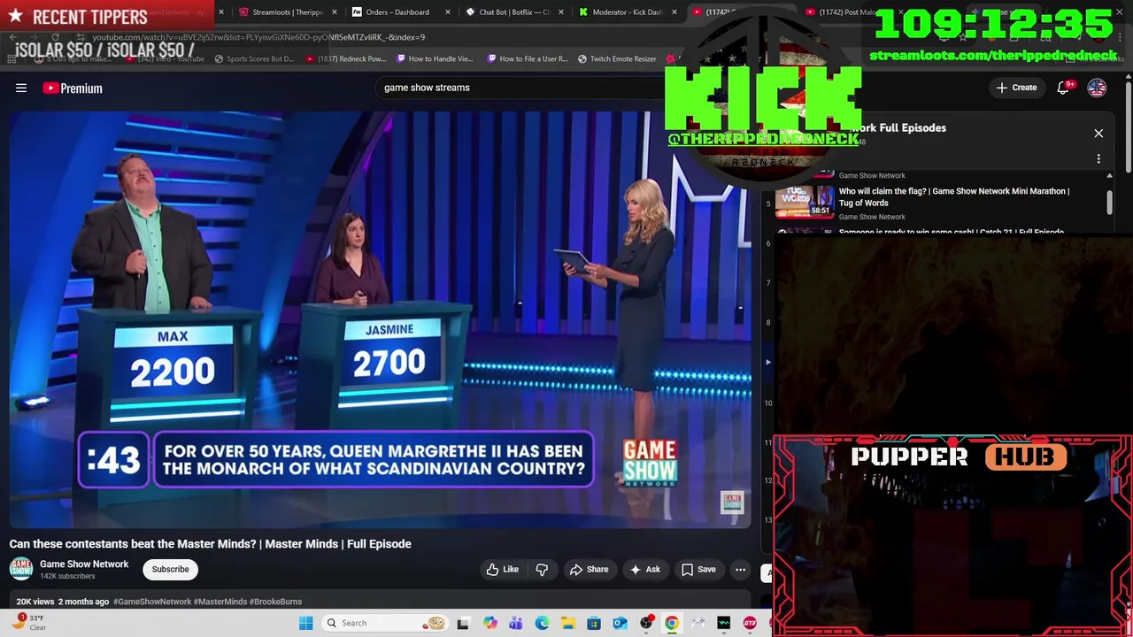
Task: Click the taskbar Search box
Action: tap(384, 623)
